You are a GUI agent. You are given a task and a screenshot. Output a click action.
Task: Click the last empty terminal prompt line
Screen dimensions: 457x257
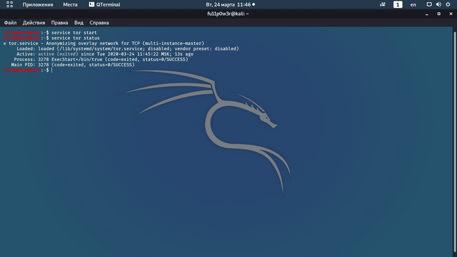click(x=28, y=70)
